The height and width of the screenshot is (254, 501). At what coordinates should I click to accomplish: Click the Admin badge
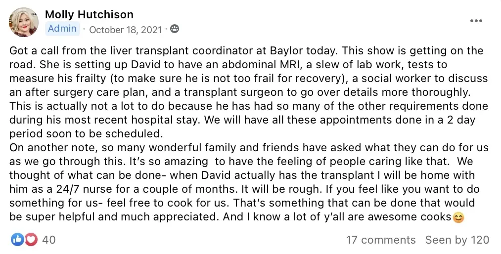point(62,29)
